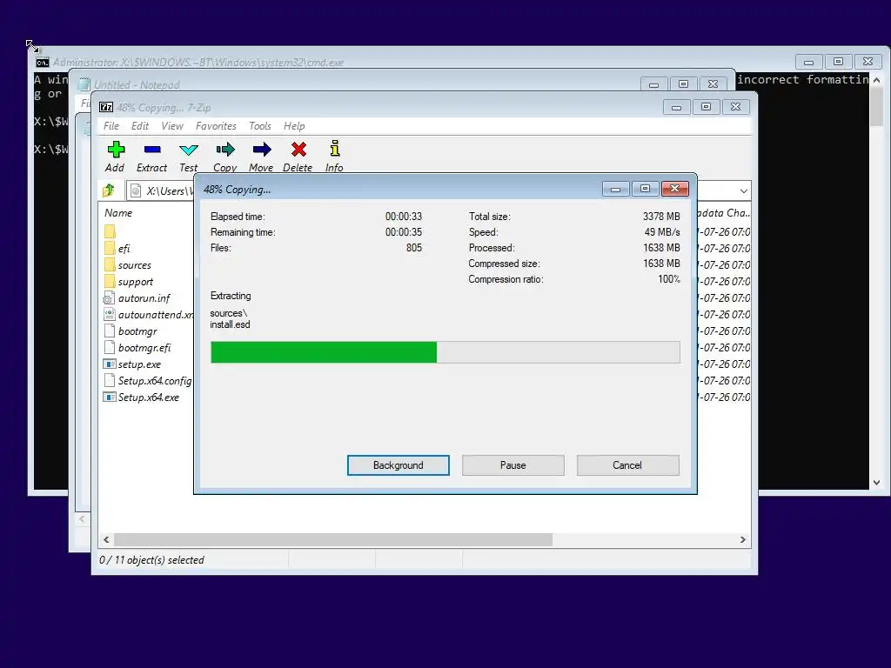Click the Notepad icon in its title bar
Viewport: 891px width, 668px height.
[84, 84]
